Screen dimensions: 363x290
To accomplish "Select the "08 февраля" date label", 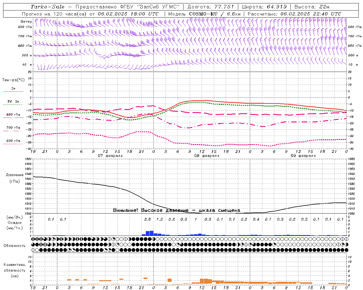I will (206, 156).
